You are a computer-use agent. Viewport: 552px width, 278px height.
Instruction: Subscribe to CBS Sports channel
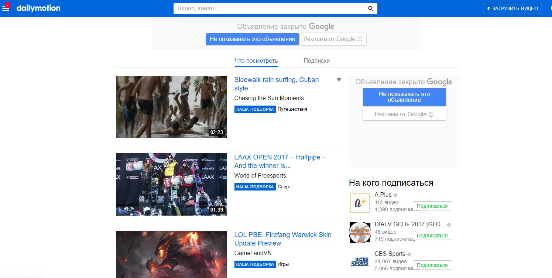tap(432, 265)
